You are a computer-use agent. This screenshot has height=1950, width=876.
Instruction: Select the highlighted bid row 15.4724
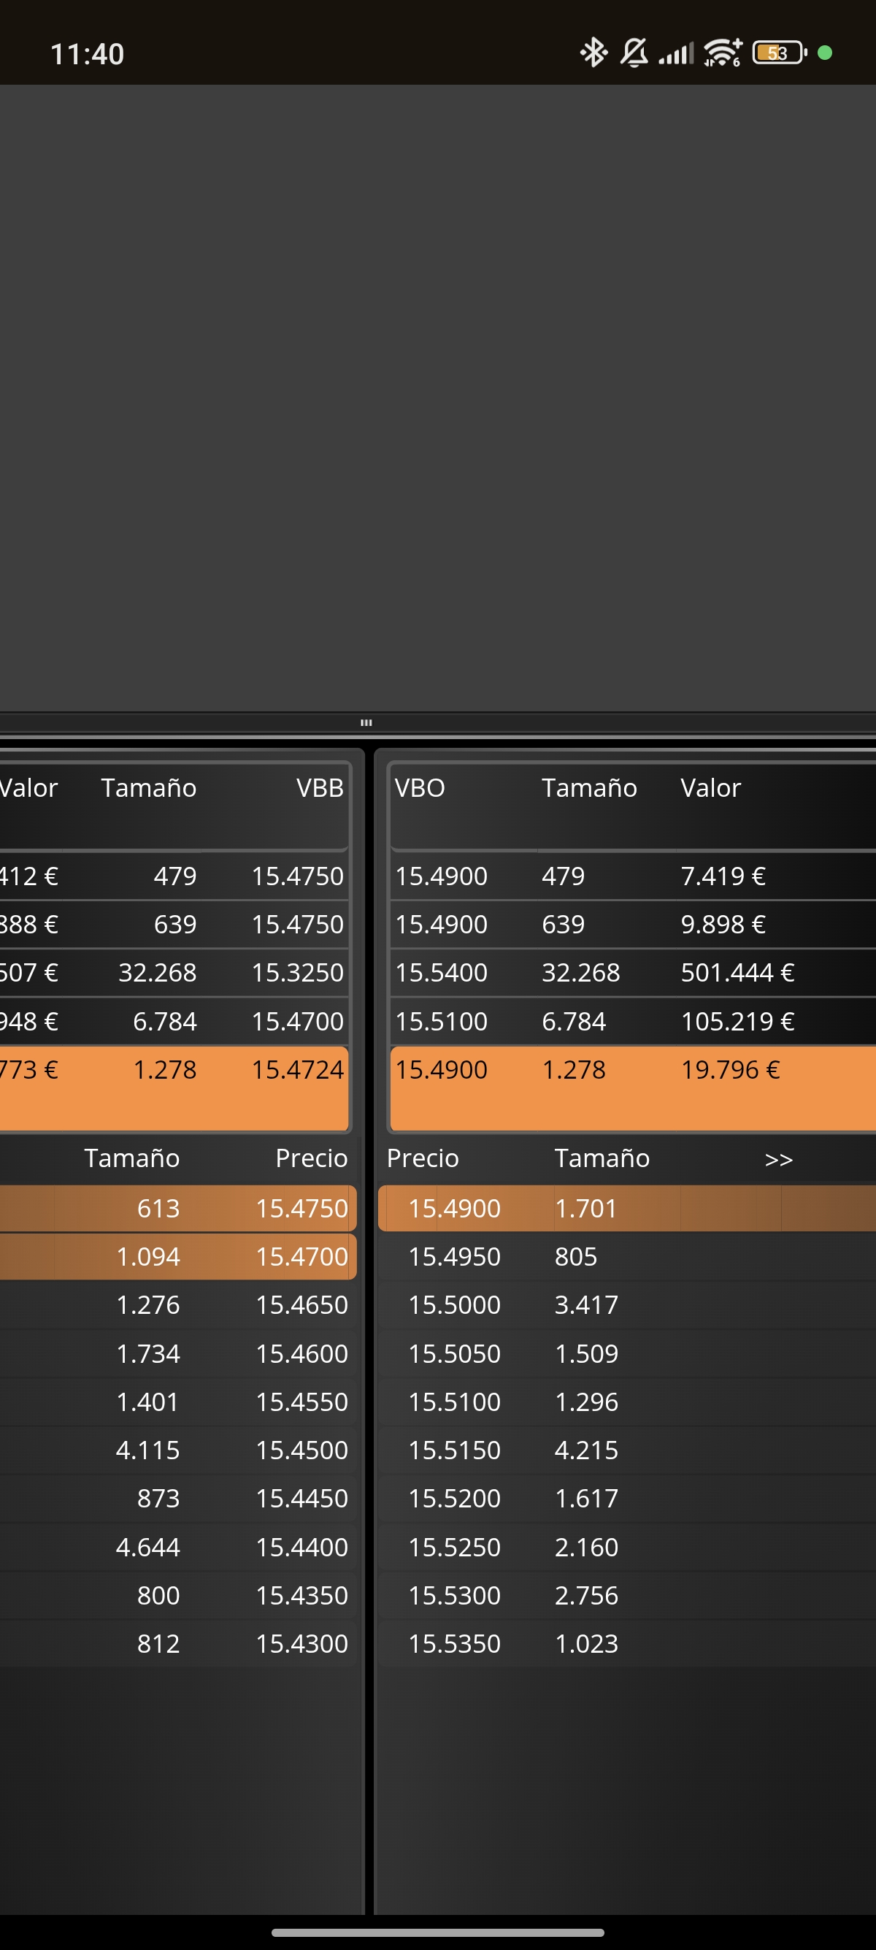(174, 1088)
